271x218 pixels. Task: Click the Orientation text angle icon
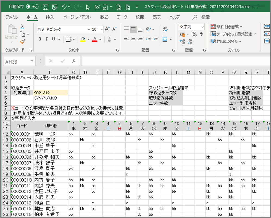point(148,29)
